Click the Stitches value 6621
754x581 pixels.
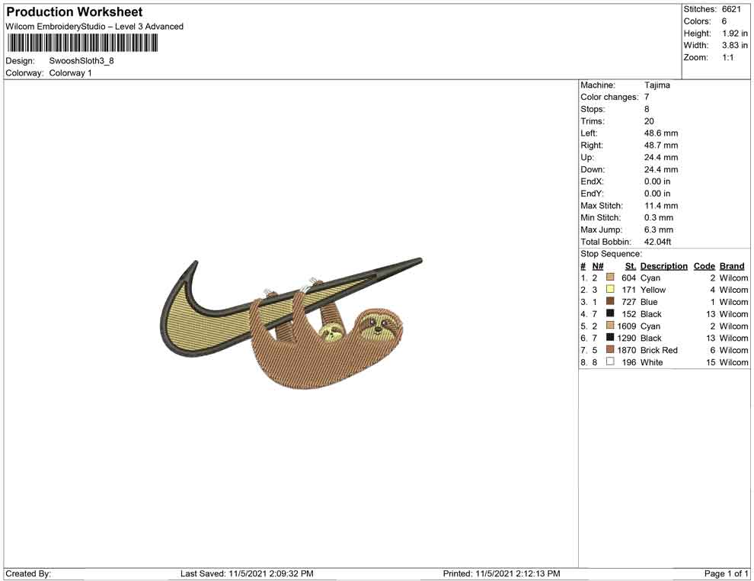[731, 9]
